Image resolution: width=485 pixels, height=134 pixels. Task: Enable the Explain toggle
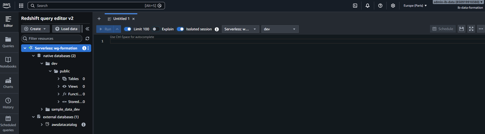point(156,29)
